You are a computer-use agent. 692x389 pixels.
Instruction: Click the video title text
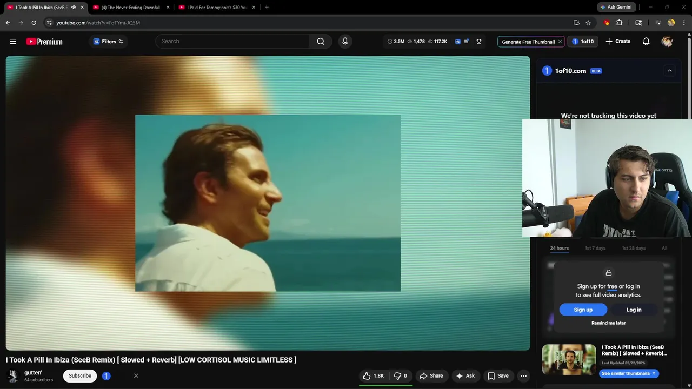[151, 360]
